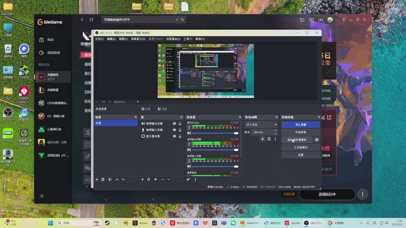Open the 工具(T) menu in OBS
This screenshot has height=228, width=406.
[x=188, y=39]
